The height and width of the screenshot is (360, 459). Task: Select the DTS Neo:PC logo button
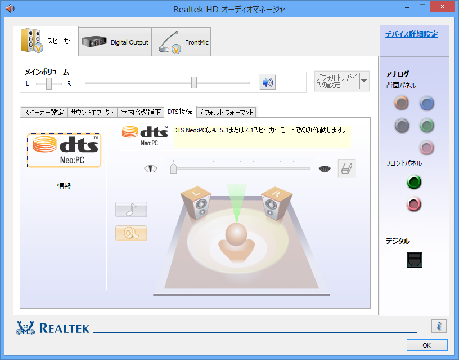coord(64,150)
